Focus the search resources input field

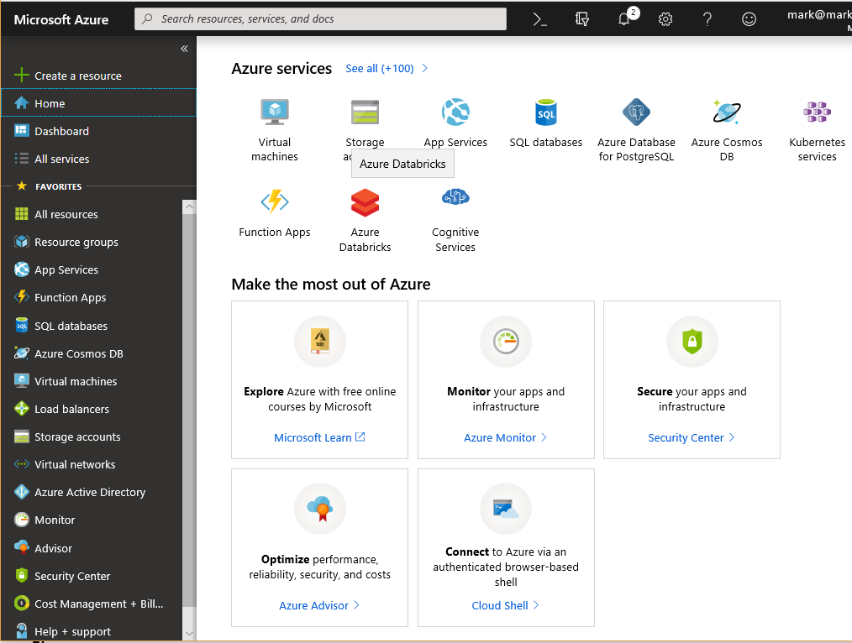328,19
